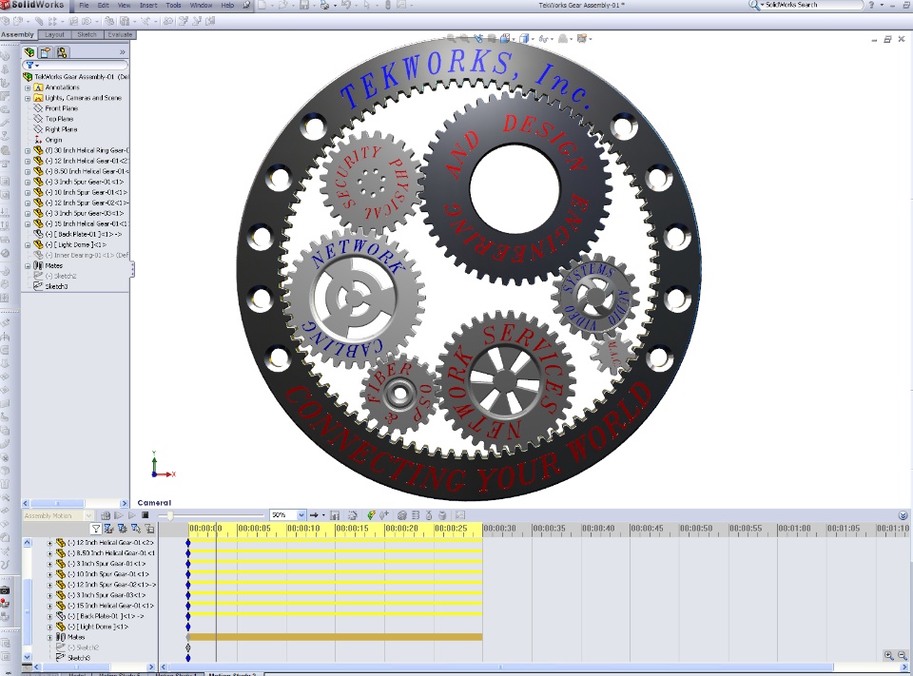Screen dimensions: 913x676
Task: Click the Calculate motion study icon
Action: (x=106, y=515)
